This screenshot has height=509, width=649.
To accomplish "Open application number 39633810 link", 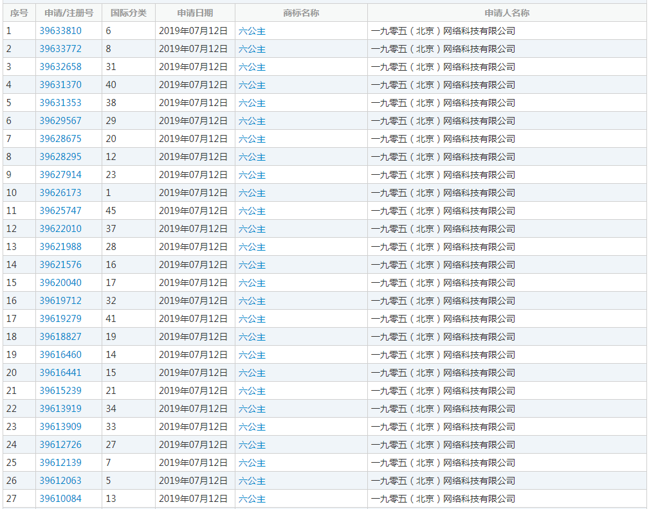I will pyautogui.click(x=60, y=31).
